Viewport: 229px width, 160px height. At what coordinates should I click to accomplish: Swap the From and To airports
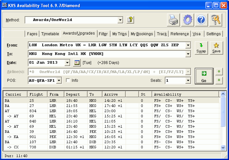[201, 48]
